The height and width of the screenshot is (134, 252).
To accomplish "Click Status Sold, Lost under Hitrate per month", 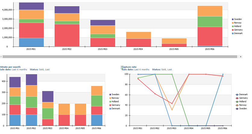I will pyautogui.click(x=40, y=69).
